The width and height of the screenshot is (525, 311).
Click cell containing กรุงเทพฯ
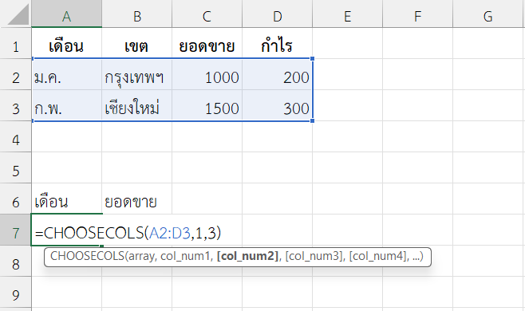[x=137, y=74]
